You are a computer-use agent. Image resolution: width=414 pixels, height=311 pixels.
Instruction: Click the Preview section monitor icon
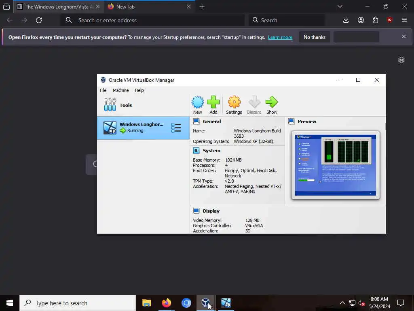tap(291, 121)
